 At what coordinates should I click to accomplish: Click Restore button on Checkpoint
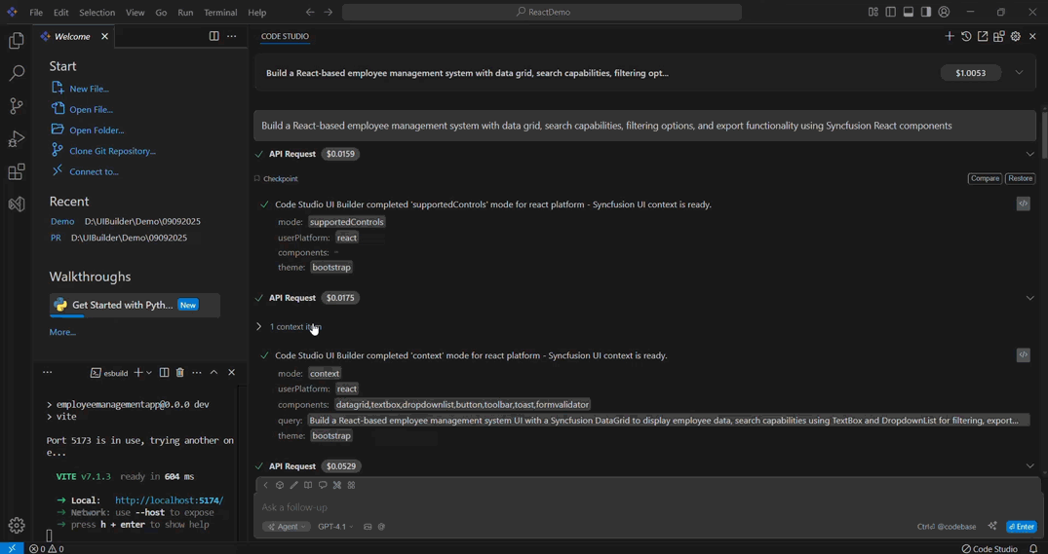tap(1020, 178)
